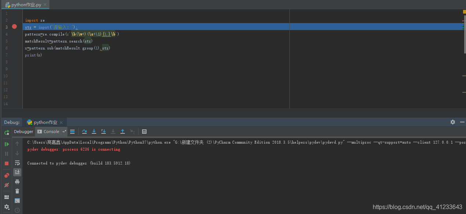Open View Breakpoints dialog icon
This screenshot has width=466, height=214.
point(6,175)
